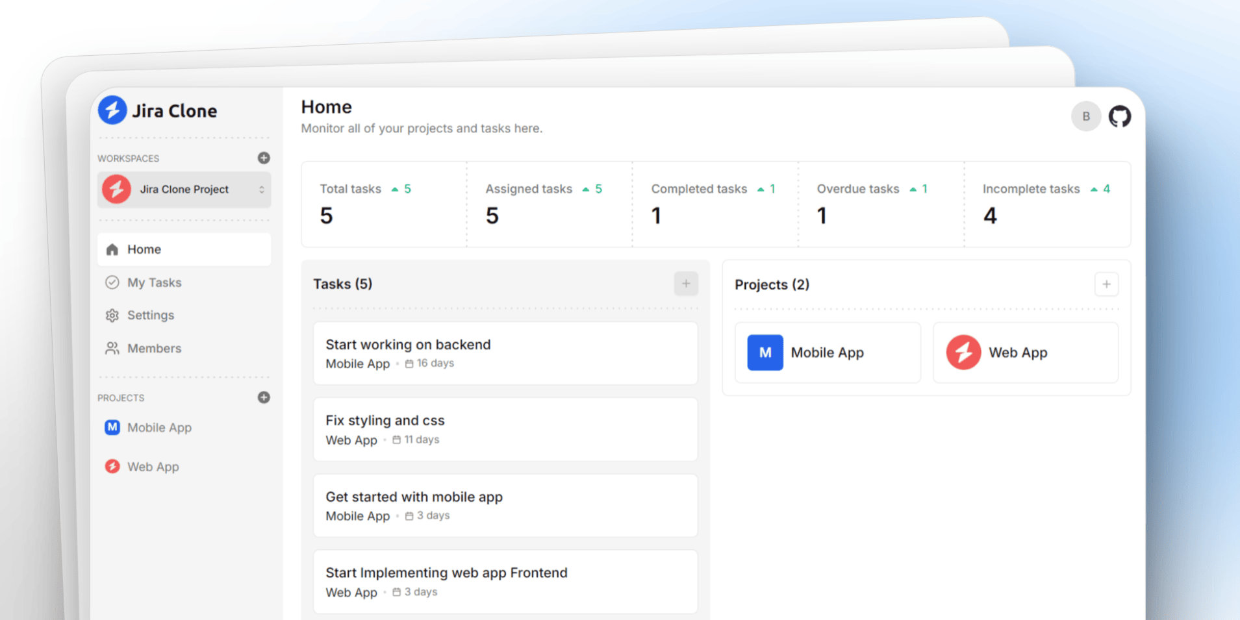Screen dimensions: 1240x620
Task: Click calendar icon beside 16 days
Action: [409, 364]
